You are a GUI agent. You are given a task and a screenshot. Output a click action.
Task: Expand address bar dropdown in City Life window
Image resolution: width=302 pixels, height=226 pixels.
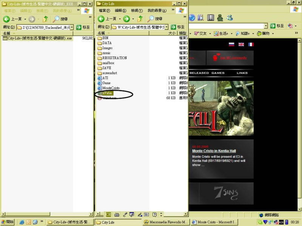[166, 27]
